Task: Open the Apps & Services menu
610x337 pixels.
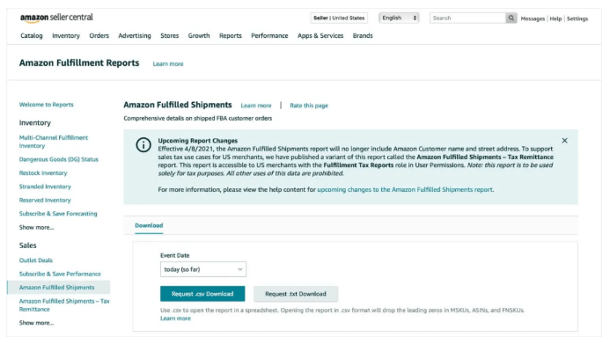Action: coord(320,36)
